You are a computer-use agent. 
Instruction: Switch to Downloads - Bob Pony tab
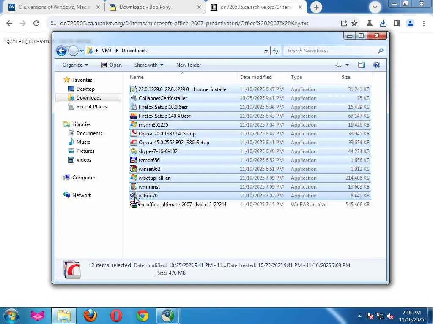coord(155,7)
